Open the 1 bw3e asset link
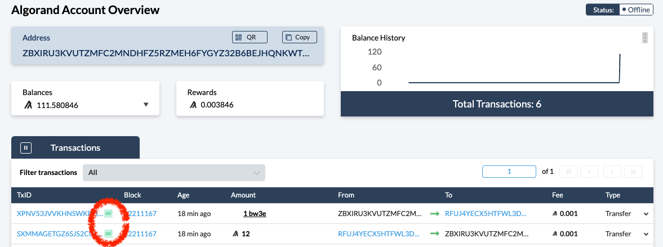The image size is (663, 247). 255,214
